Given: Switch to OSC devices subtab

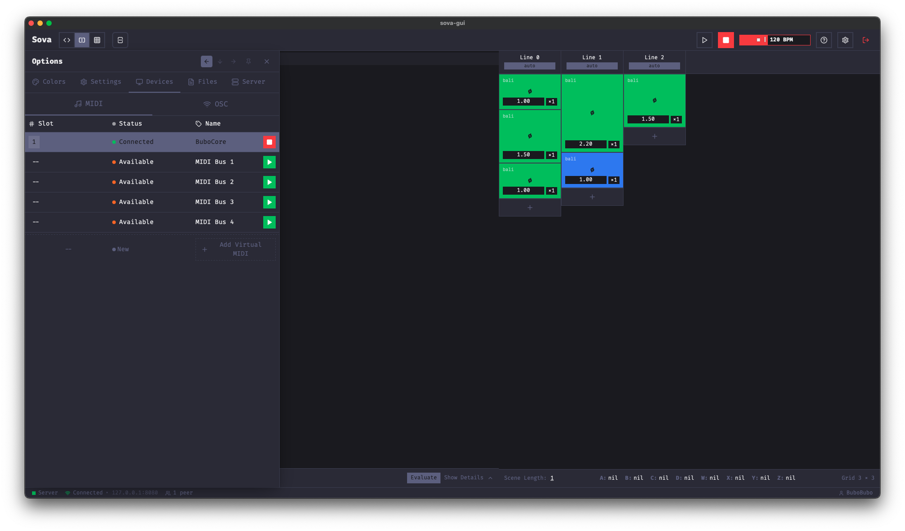Looking at the screenshot, I should click(x=216, y=104).
